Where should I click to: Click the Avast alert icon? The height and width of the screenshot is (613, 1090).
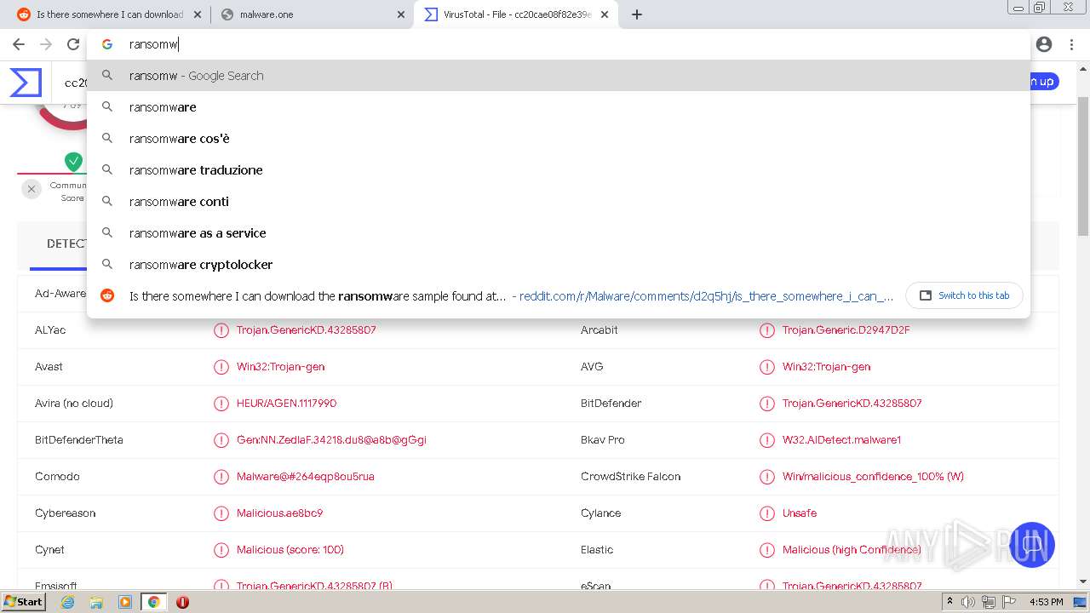click(221, 367)
